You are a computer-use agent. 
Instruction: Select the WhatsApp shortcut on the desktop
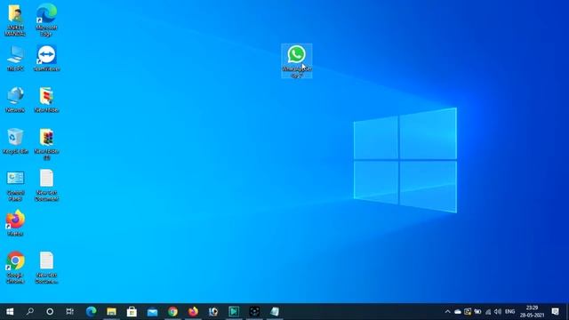(296, 60)
